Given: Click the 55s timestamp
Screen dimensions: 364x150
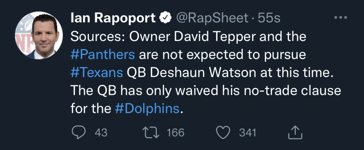Looking at the screenshot, I should pos(269,18).
